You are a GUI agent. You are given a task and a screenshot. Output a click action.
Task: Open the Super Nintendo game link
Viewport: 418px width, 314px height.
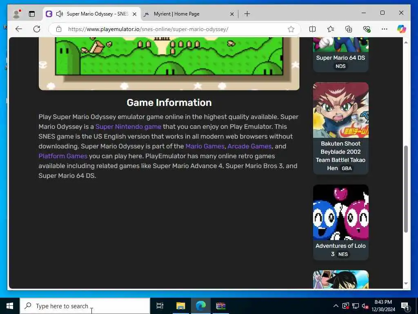pyautogui.click(x=128, y=127)
